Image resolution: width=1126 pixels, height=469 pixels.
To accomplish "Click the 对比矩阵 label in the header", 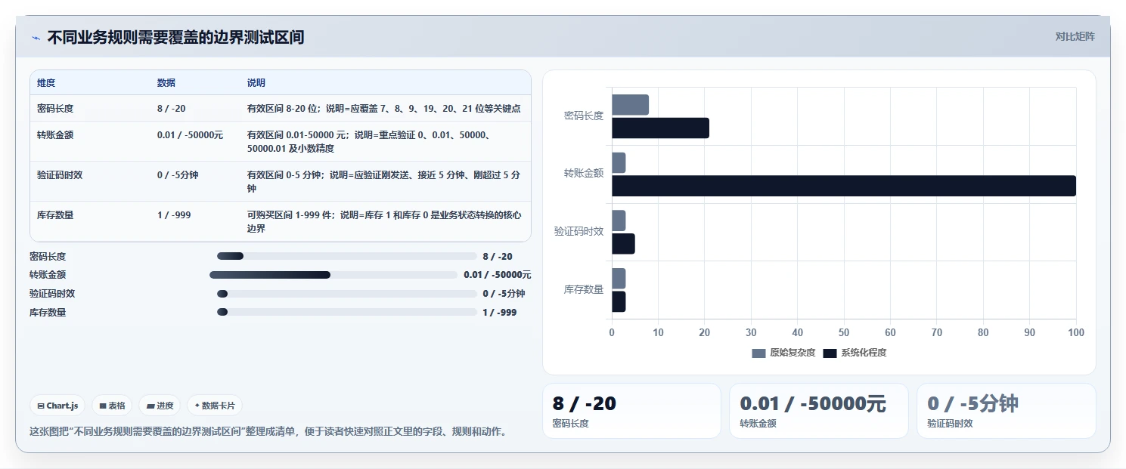I will 1075,36.
